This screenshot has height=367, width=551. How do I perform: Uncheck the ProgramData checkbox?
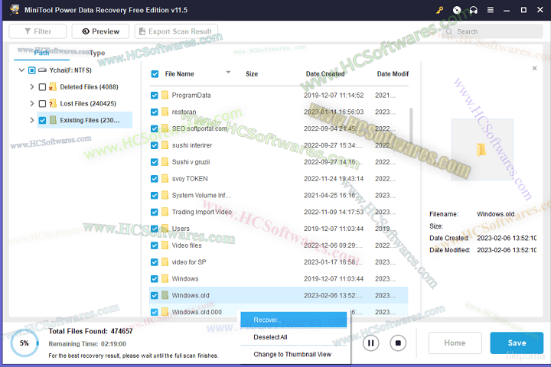coord(155,95)
